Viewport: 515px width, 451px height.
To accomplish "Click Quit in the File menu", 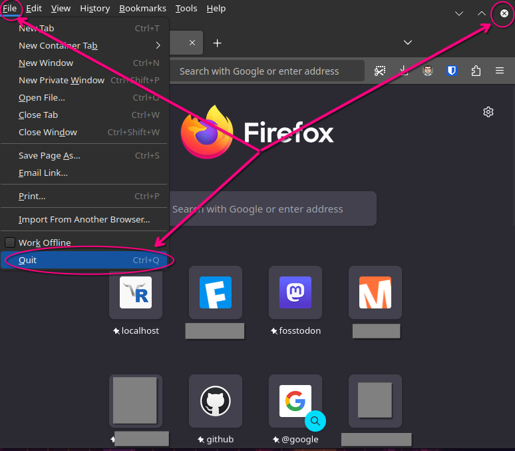I will pyautogui.click(x=85, y=260).
